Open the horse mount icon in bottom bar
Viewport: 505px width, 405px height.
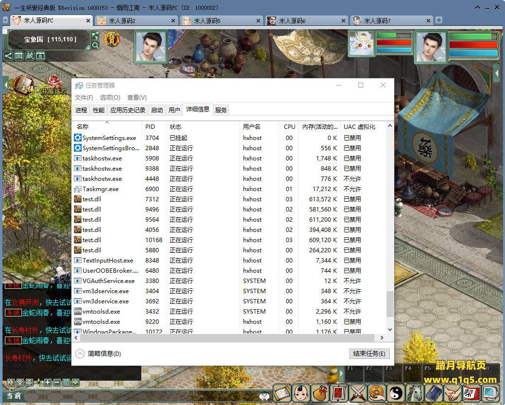click(414, 392)
